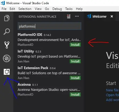Click the extensions search box with platformio
Screen dimensions: 119x112
tap(49, 26)
